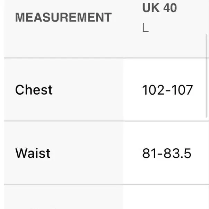
Task: Click the divider line between Chest and Waist
Action: tap(106, 121)
